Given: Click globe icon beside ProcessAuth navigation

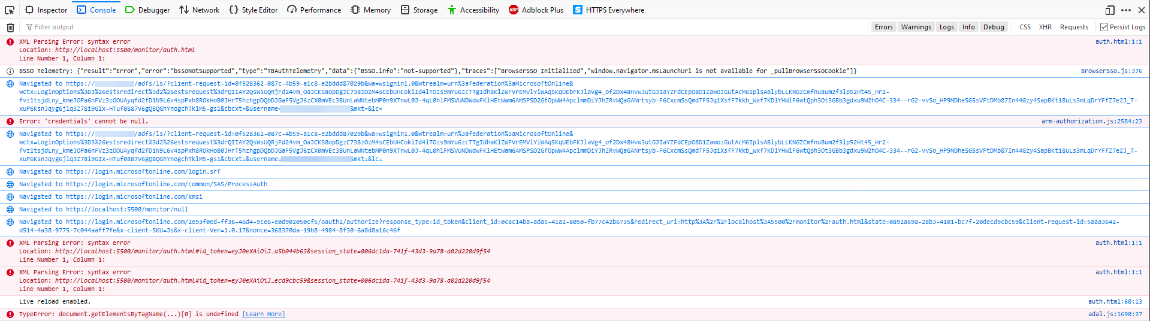Looking at the screenshot, I should [x=10, y=184].
